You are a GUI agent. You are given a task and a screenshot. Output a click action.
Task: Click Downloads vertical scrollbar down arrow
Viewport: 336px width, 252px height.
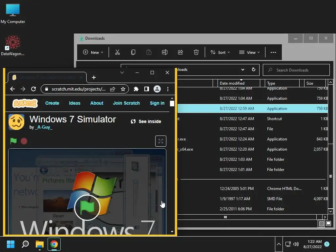pos(330,211)
